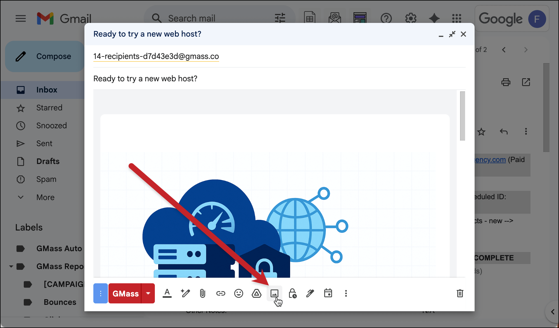Insert files using Google Drive icon
Viewport: 559px width, 328px height.
click(x=256, y=293)
